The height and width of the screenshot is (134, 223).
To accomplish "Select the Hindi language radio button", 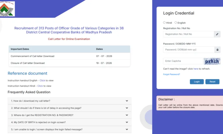I will coord(164,23).
